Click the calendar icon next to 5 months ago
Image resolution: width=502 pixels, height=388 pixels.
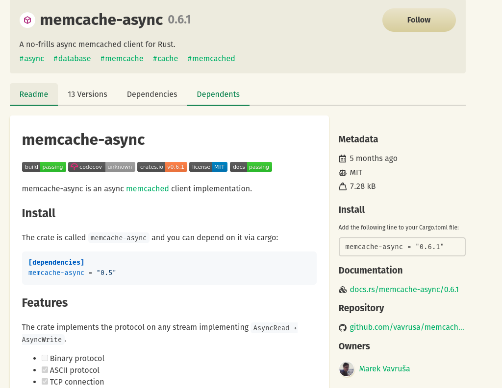[x=343, y=159]
